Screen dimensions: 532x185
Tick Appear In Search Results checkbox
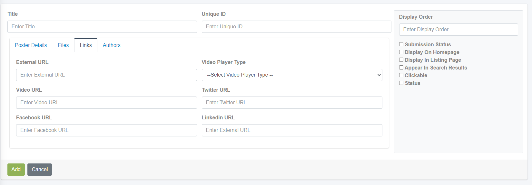click(x=401, y=68)
